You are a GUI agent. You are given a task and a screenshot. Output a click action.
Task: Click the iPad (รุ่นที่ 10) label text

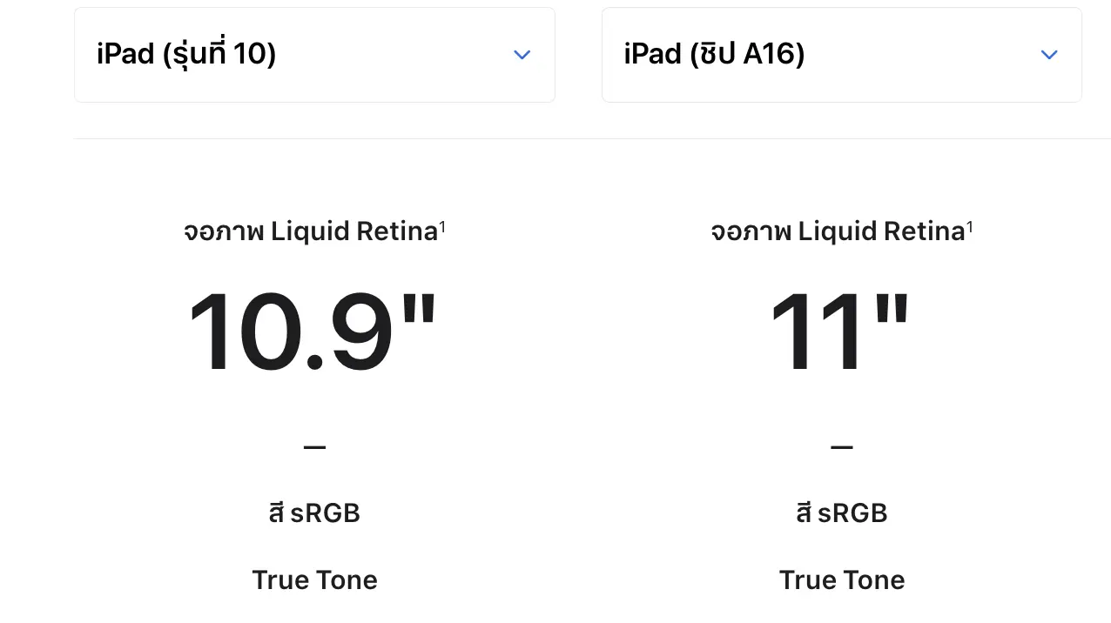[x=186, y=55]
